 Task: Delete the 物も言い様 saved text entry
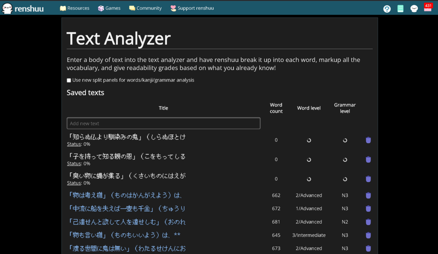[368, 235]
